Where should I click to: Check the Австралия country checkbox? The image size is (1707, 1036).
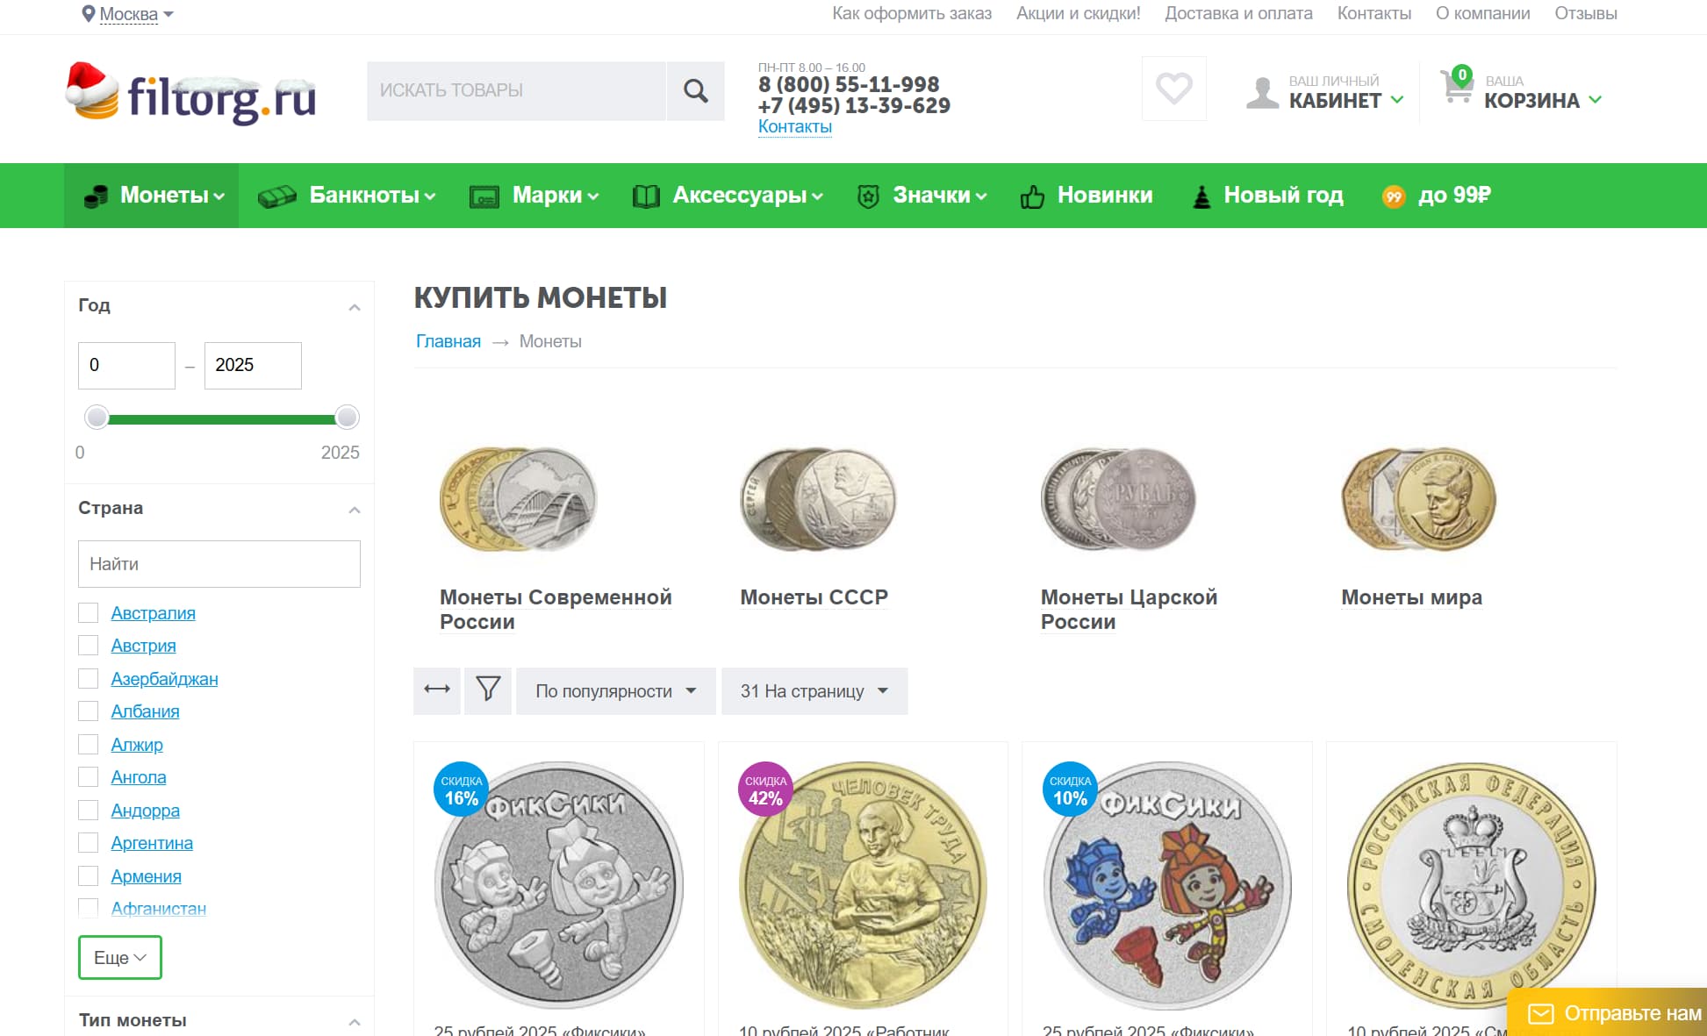pos(88,612)
